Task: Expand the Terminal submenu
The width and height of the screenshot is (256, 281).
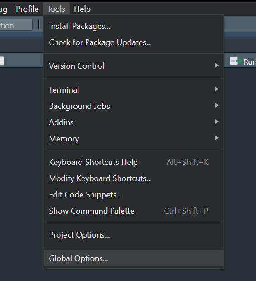Action: pyautogui.click(x=133, y=89)
